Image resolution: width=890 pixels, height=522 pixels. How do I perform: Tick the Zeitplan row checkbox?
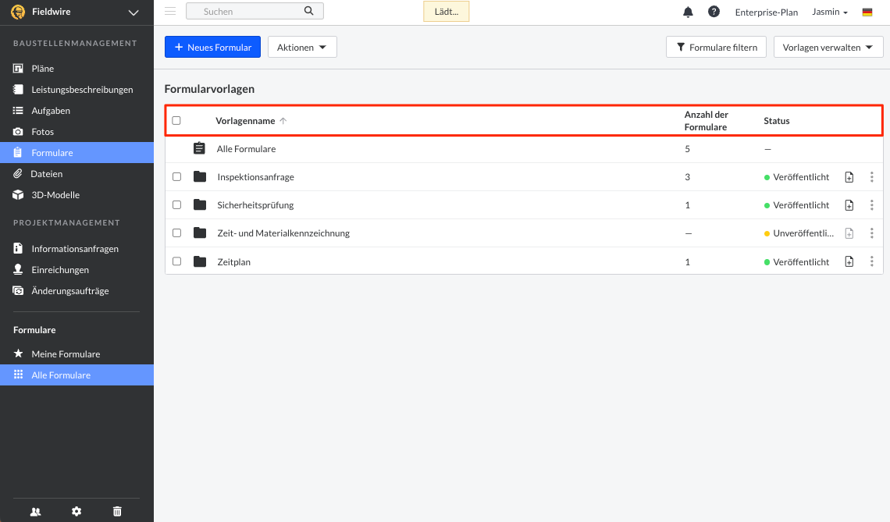tap(176, 262)
